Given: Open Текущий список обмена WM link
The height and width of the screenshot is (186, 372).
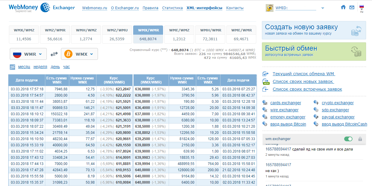Looking at the screenshot, I should click(304, 74).
